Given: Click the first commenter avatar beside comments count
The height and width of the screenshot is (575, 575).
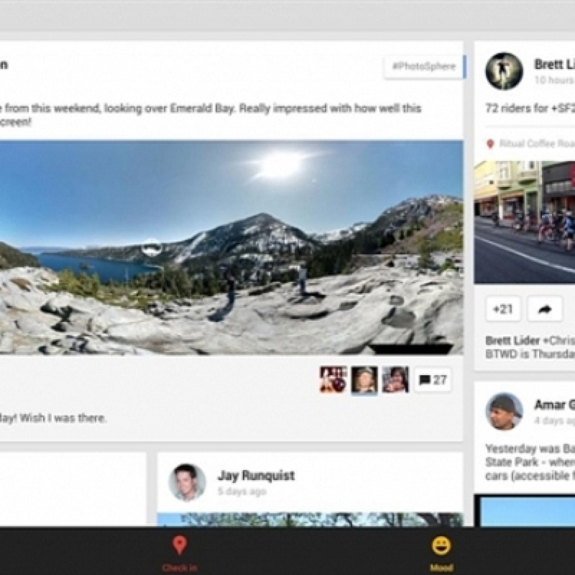Looking at the screenshot, I should coord(333,380).
